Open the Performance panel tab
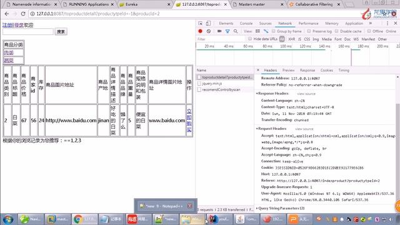The width and height of the screenshot is (400, 225). (x=308, y=23)
